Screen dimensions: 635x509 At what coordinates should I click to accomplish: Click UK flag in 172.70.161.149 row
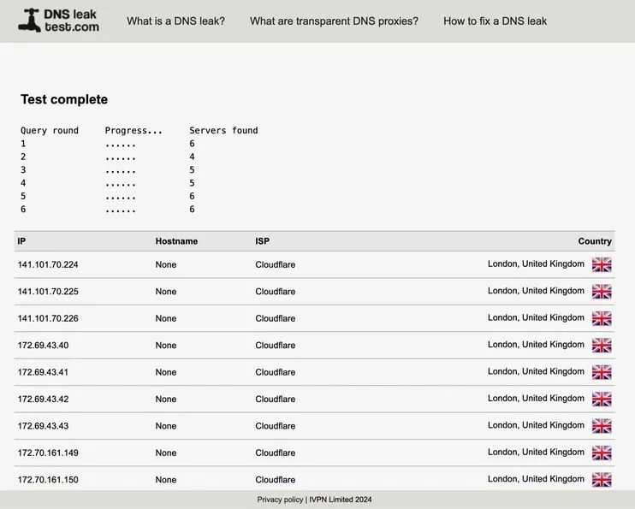[602, 453]
